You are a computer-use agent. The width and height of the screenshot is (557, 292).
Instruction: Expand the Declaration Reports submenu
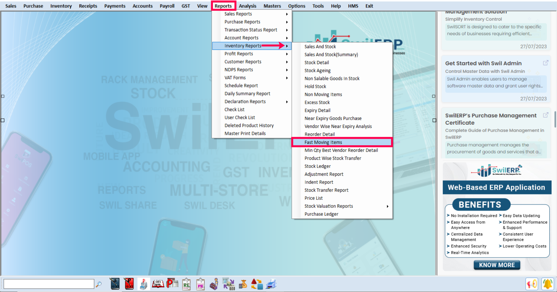(x=252, y=102)
